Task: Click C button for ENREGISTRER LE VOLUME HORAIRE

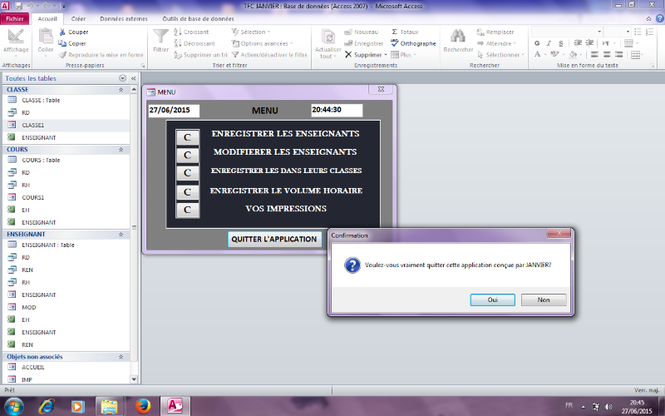Action: 187,192
